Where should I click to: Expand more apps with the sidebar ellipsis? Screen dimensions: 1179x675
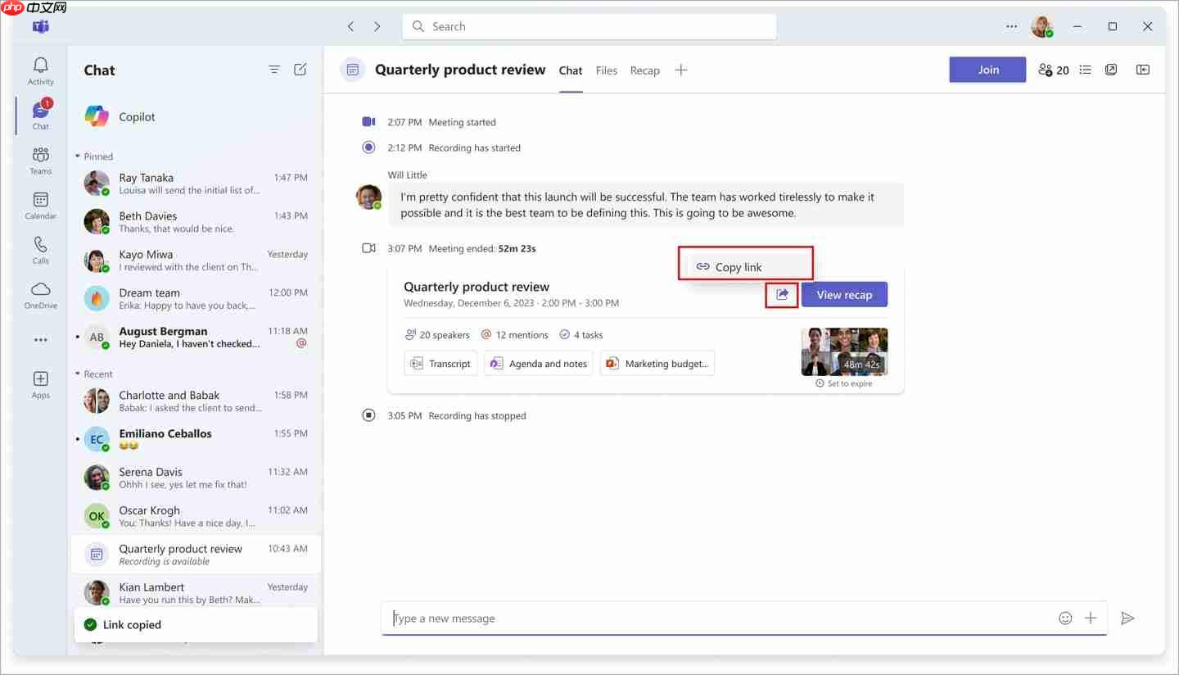(x=40, y=340)
